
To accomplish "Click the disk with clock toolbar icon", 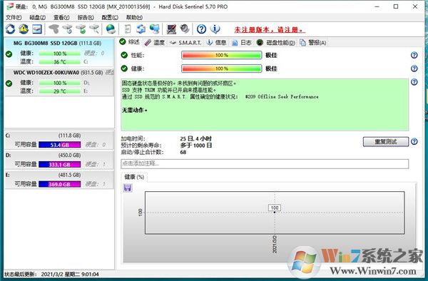I will [68, 29].
